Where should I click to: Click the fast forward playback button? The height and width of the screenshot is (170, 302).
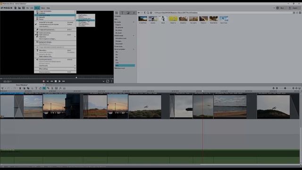point(64,81)
